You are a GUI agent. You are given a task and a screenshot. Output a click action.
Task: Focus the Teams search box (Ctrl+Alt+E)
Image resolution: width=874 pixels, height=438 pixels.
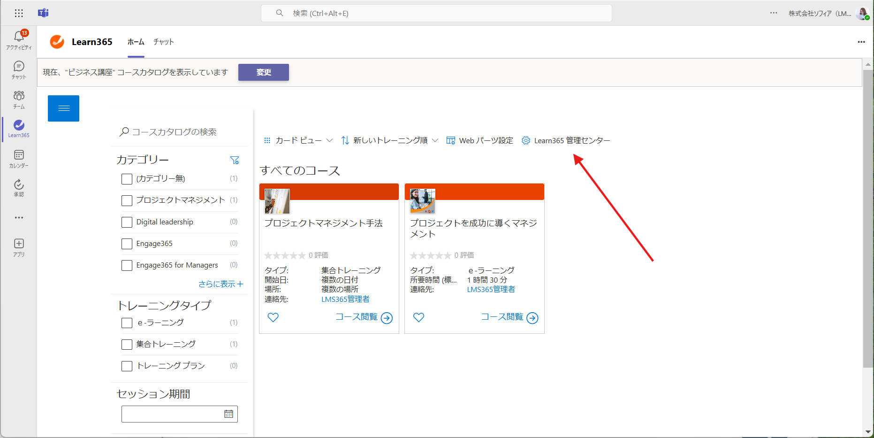436,13
